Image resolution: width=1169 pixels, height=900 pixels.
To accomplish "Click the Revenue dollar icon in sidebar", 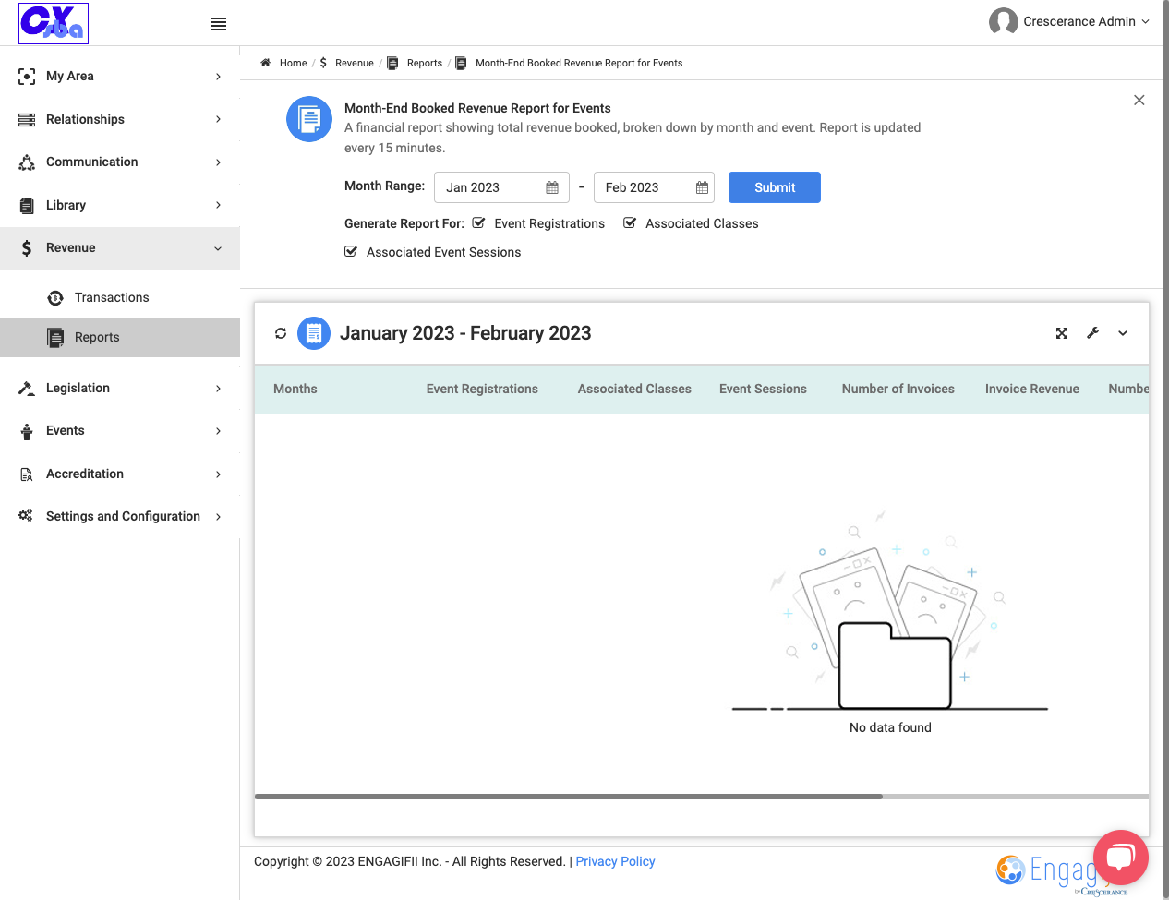I will [27, 248].
